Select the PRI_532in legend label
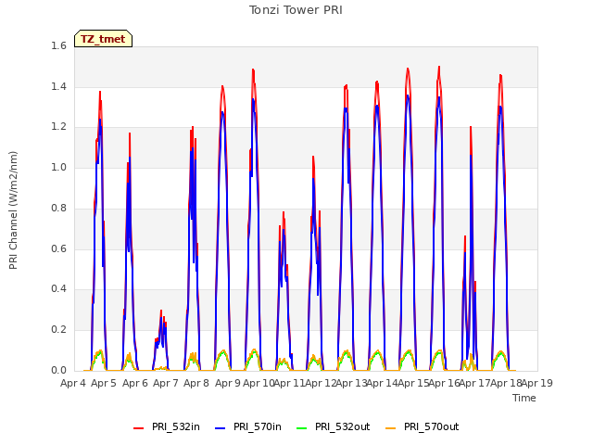Image resolution: width=593 pixels, height=445 pixels. click(x=176, y=426)
